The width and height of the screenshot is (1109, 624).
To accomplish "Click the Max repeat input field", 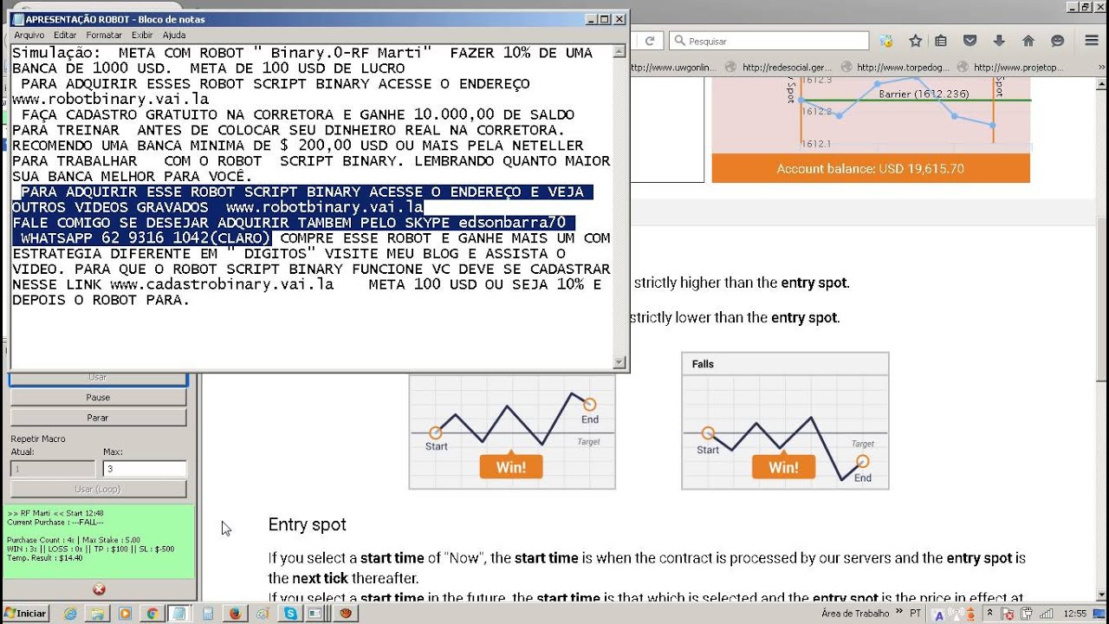I will click(x=144, y=469).
